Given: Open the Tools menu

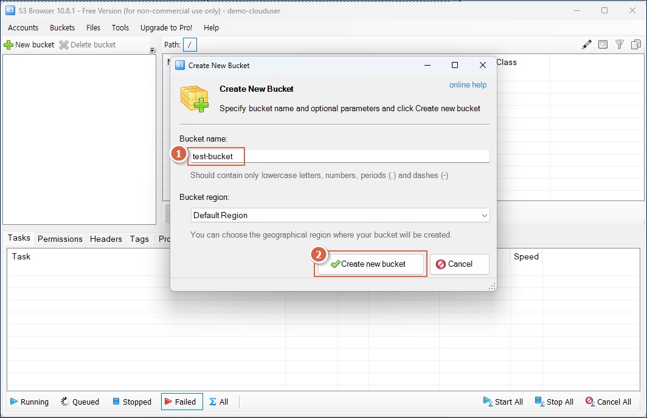Looking at the screenshot, I should (x=120, y=27).
